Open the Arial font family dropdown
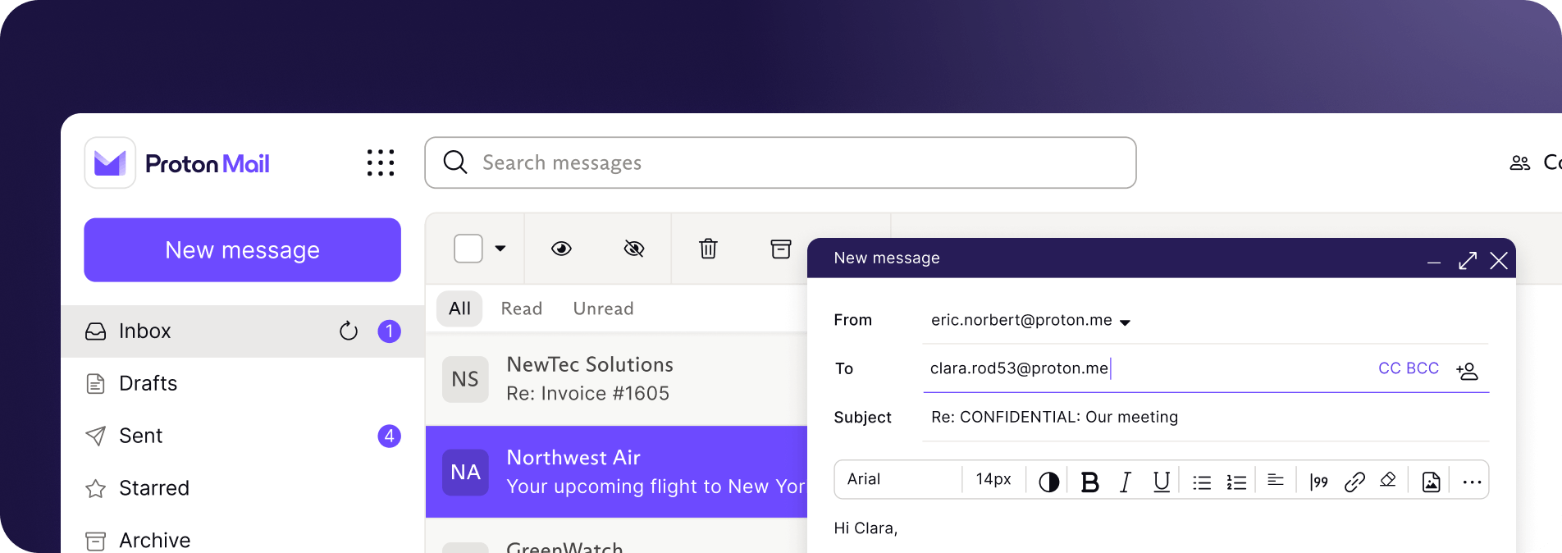Image resolution: width=1562 pixels, height=553 pixels. 898,479
